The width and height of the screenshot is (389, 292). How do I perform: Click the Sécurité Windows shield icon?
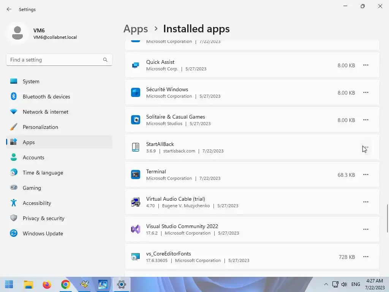136,93
